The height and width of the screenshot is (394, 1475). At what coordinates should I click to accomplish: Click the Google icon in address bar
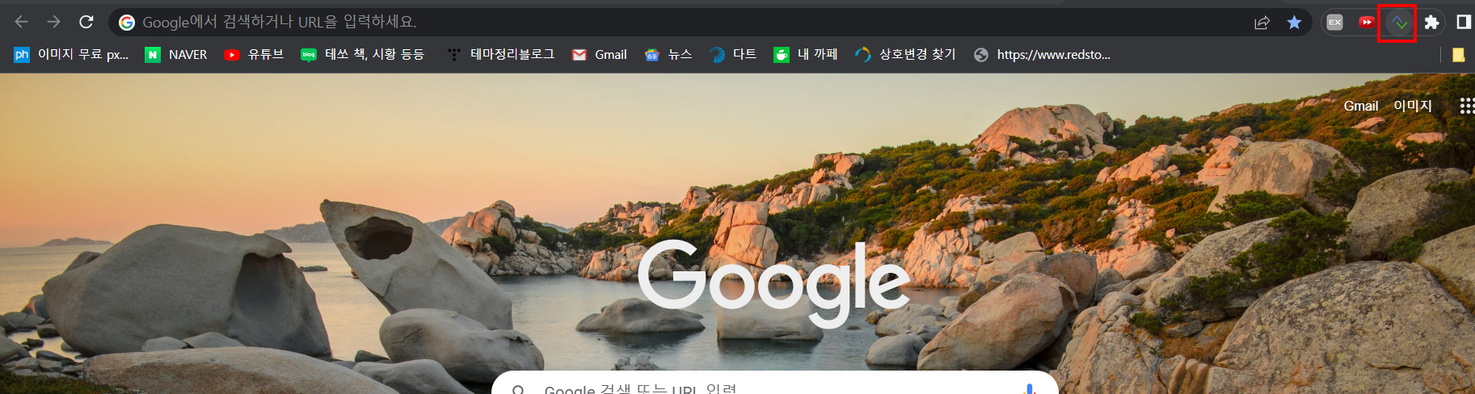pyautogui.click(x=127, y=23)
